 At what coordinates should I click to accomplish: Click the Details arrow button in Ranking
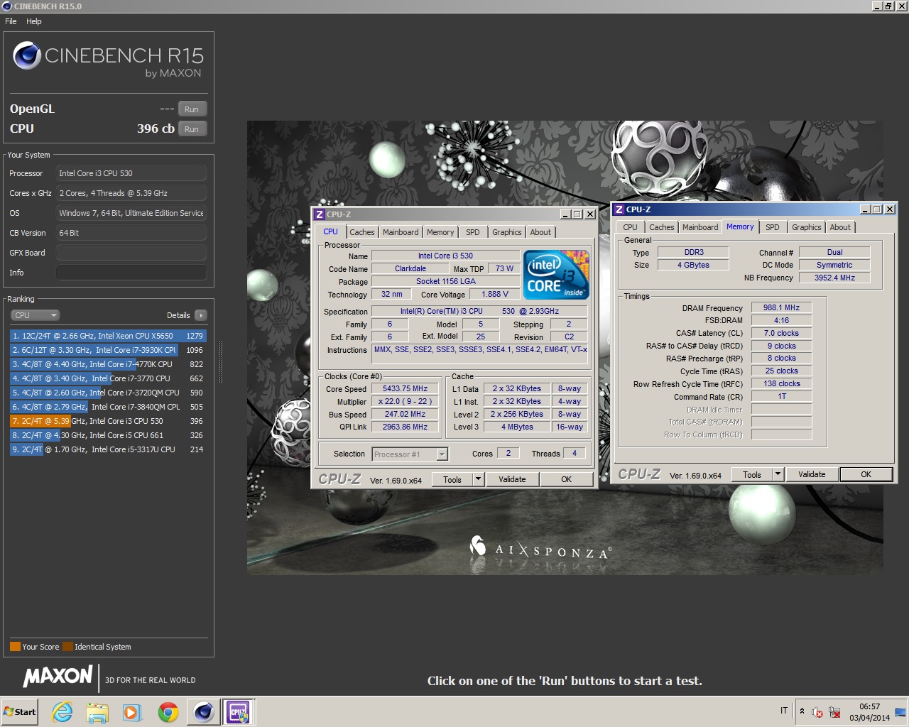click(200, 315)
